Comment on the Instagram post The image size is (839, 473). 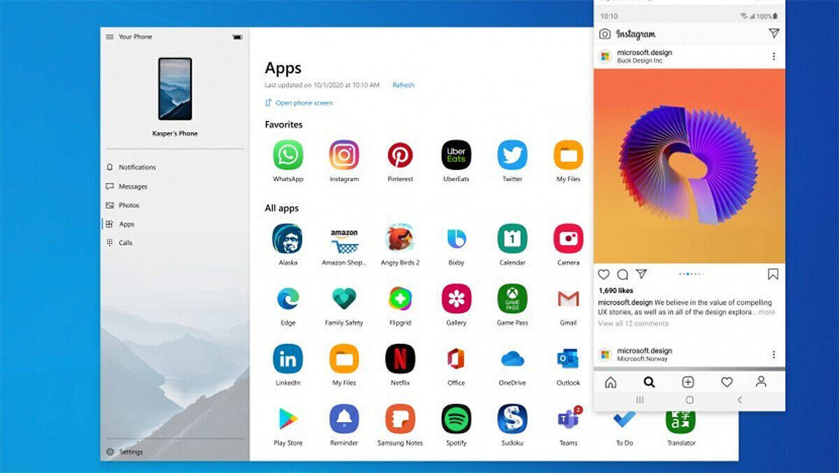[x=622, y=275]
